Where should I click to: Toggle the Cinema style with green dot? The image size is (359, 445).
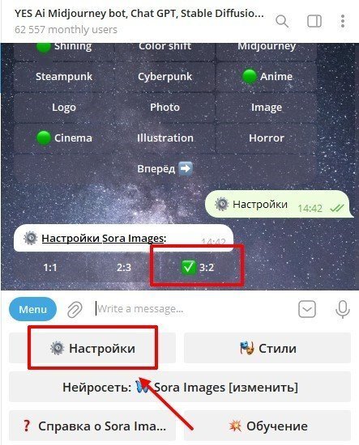click(64, 138)
